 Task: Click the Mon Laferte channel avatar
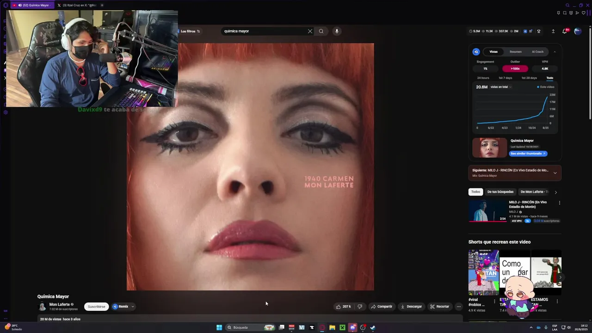pyautogui.click(x=42, y=306)
